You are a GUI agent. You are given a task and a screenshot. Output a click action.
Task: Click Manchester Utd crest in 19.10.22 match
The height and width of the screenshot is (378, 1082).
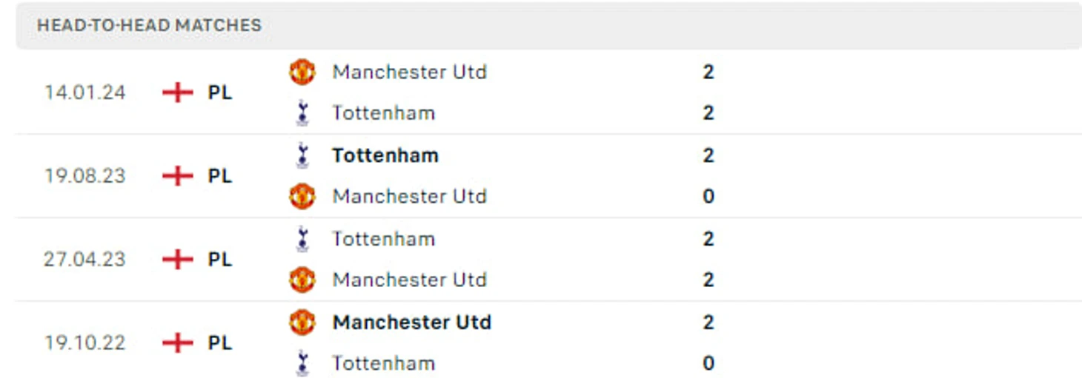302,323
